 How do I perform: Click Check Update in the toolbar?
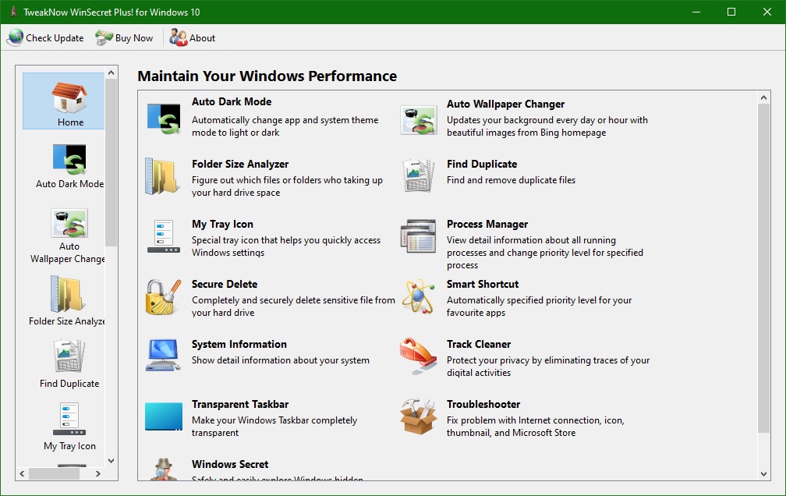coord(45,37)
